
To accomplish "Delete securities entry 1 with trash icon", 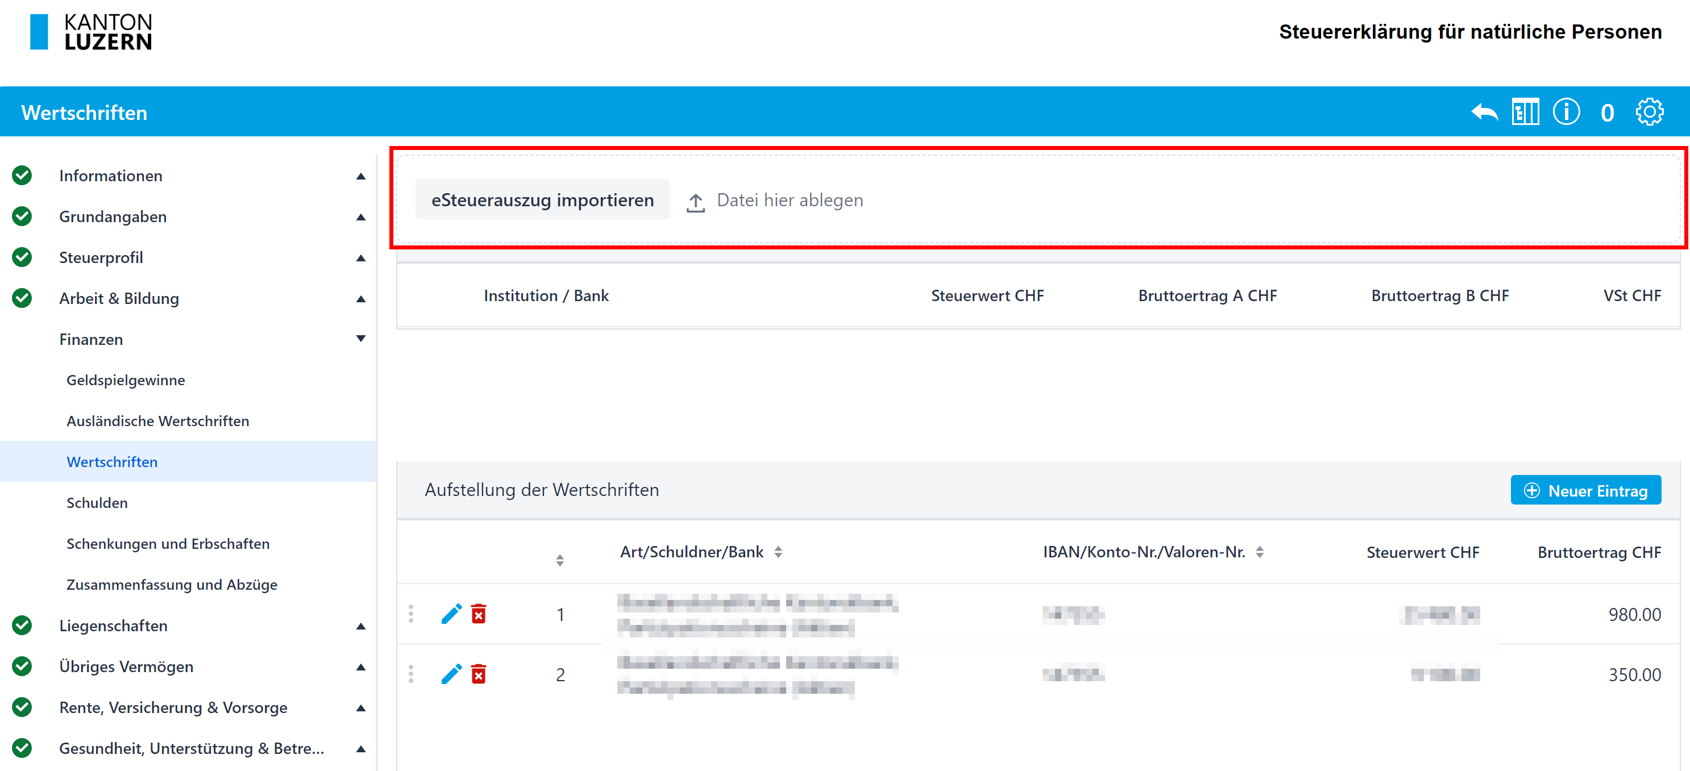I will tap(479, 614).
